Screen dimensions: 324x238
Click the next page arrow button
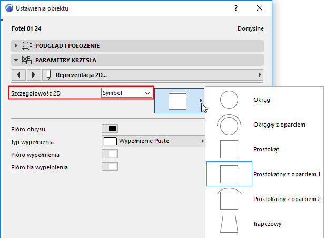pyautogui.click(x=33, y=74)
